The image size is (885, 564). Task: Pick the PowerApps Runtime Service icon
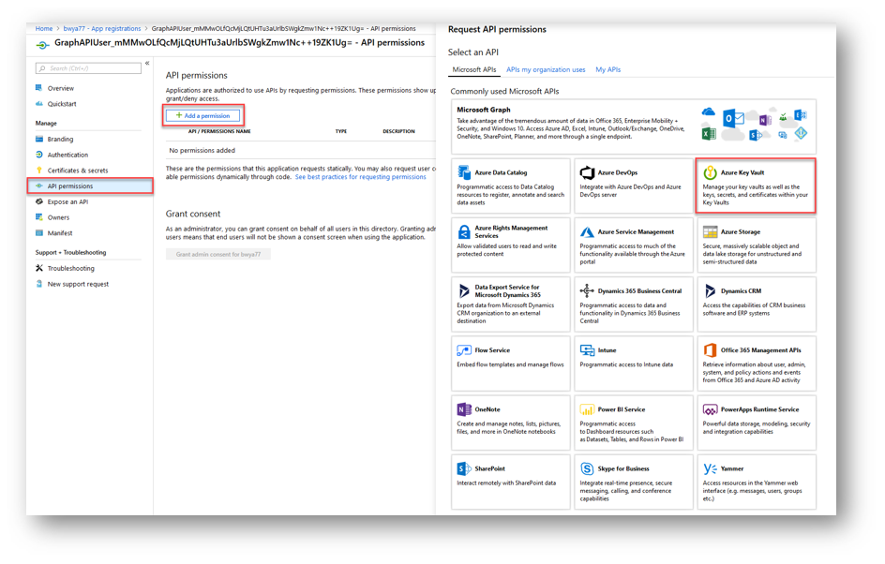(x=710, y=409)
